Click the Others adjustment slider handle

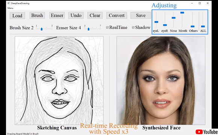tap(192, 26)
